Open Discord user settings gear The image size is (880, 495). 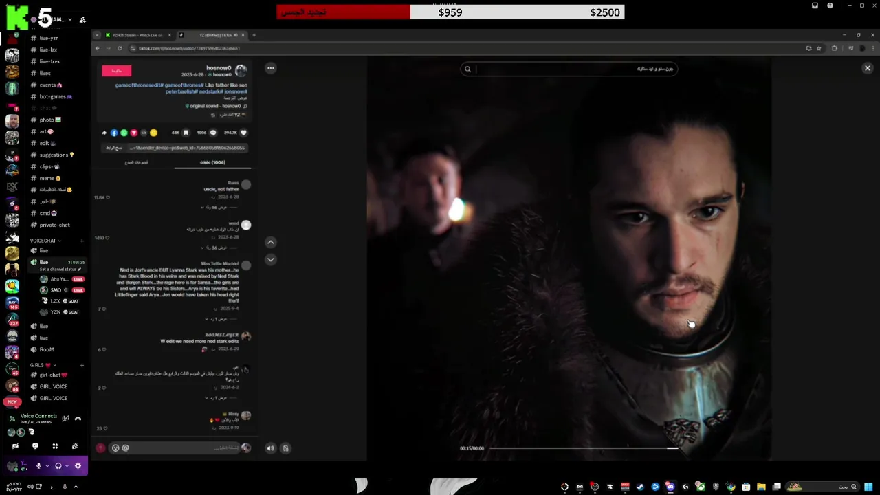(x=78, y=465)
